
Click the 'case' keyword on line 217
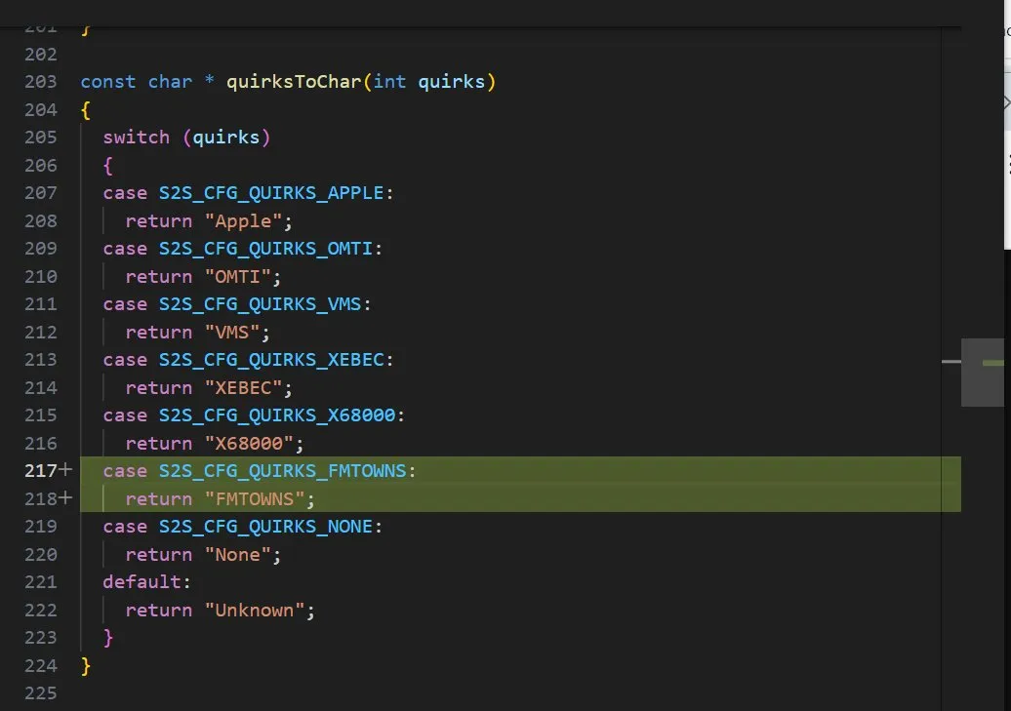(125, 471)
